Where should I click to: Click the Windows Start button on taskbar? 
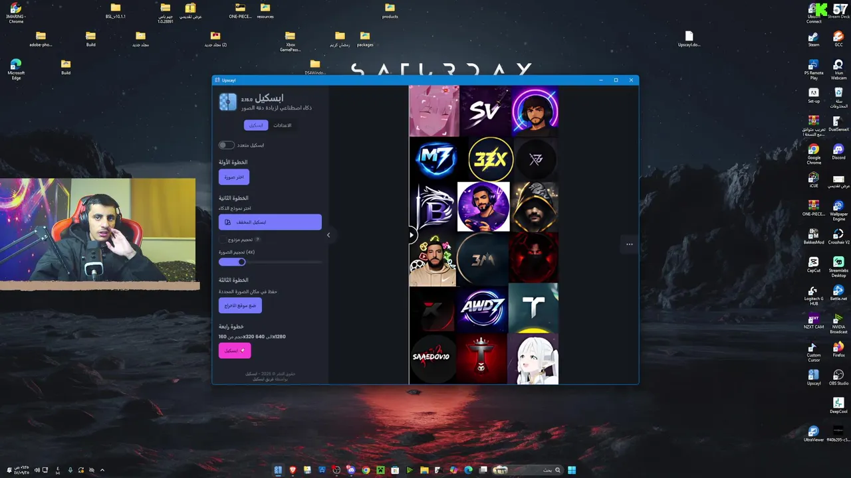pos(572,470)
